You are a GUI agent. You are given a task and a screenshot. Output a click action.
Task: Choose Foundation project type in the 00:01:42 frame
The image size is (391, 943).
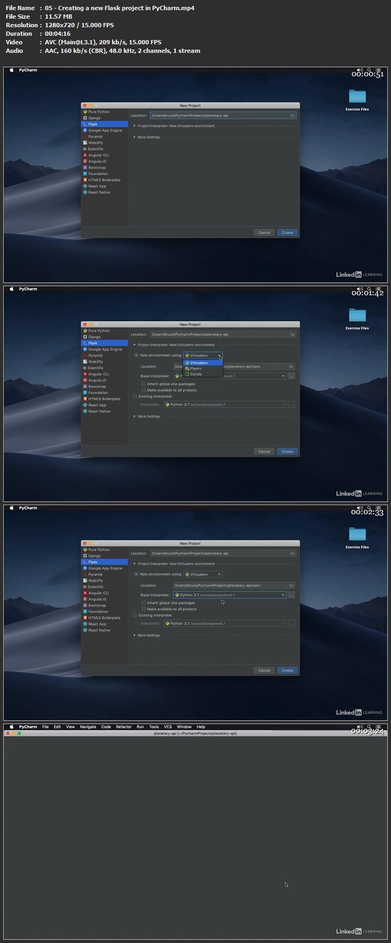click(x=98, y=392)
